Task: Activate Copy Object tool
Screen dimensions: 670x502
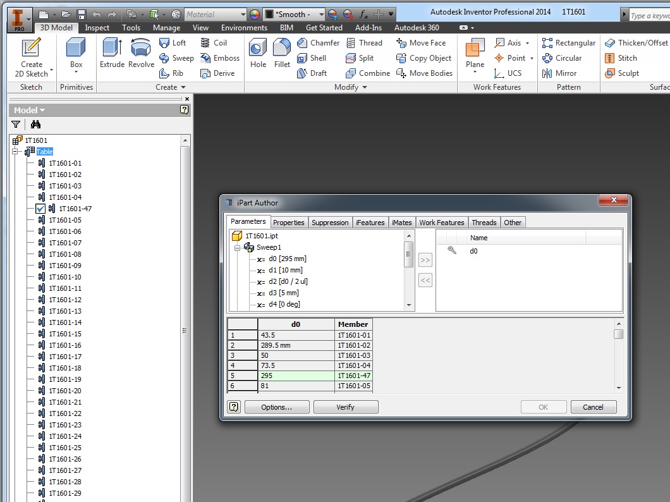Action: (424, 58)
